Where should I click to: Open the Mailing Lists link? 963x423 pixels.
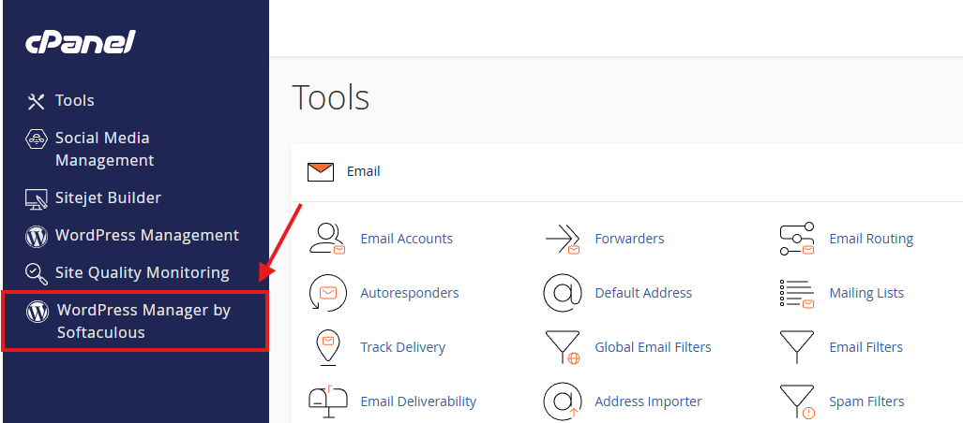pos(866,294)
